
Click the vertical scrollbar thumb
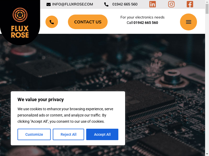(207, 9)
